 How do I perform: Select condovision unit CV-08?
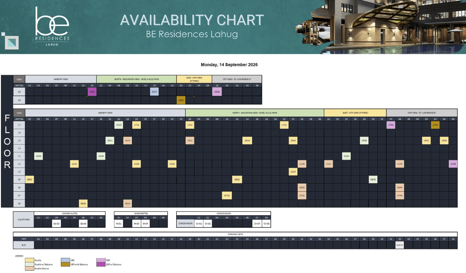point(266,223)
